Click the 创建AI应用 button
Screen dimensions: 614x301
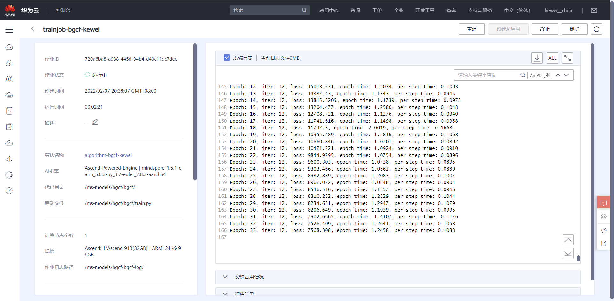click(508, 29)
